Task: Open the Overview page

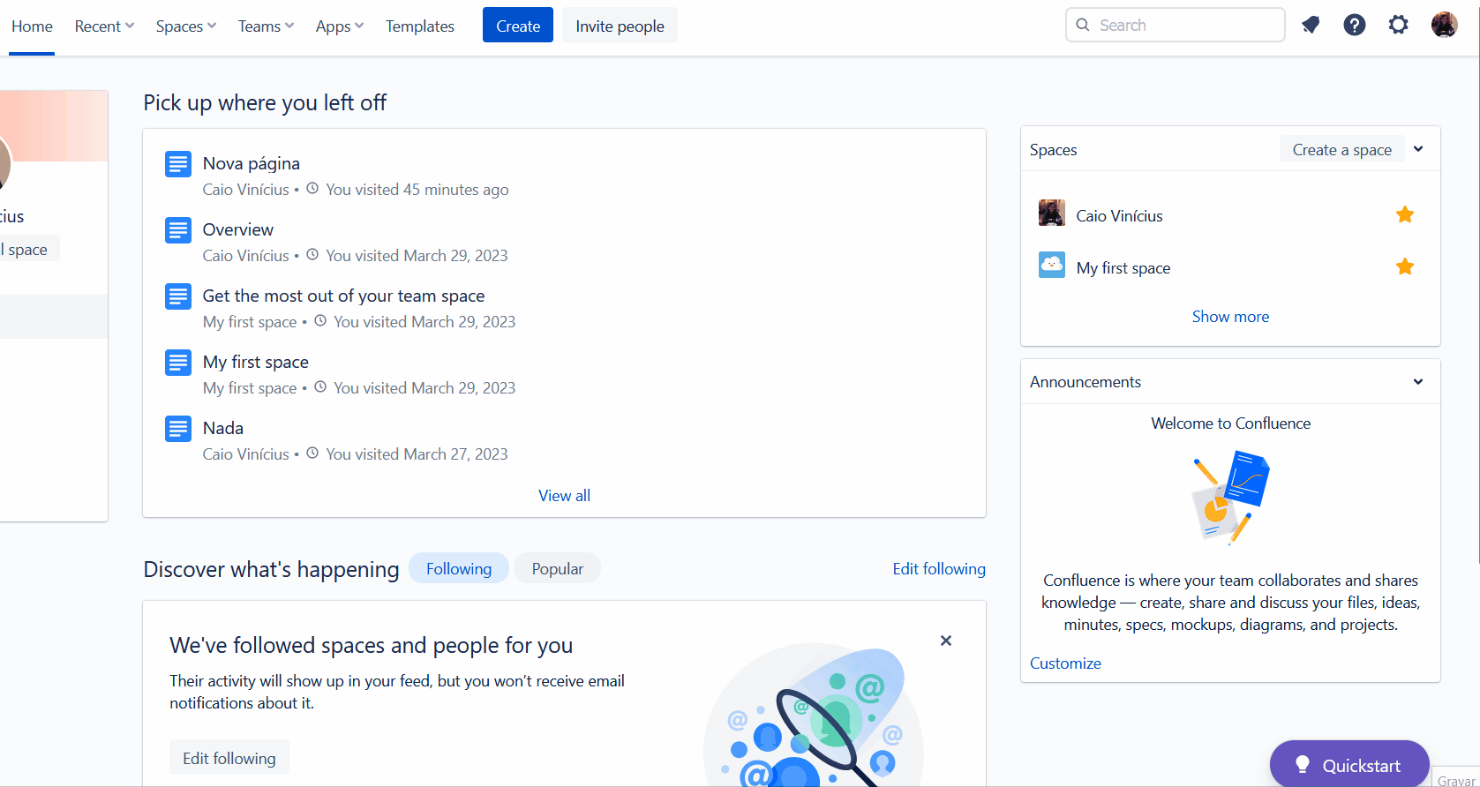Action: click(238, 229)
